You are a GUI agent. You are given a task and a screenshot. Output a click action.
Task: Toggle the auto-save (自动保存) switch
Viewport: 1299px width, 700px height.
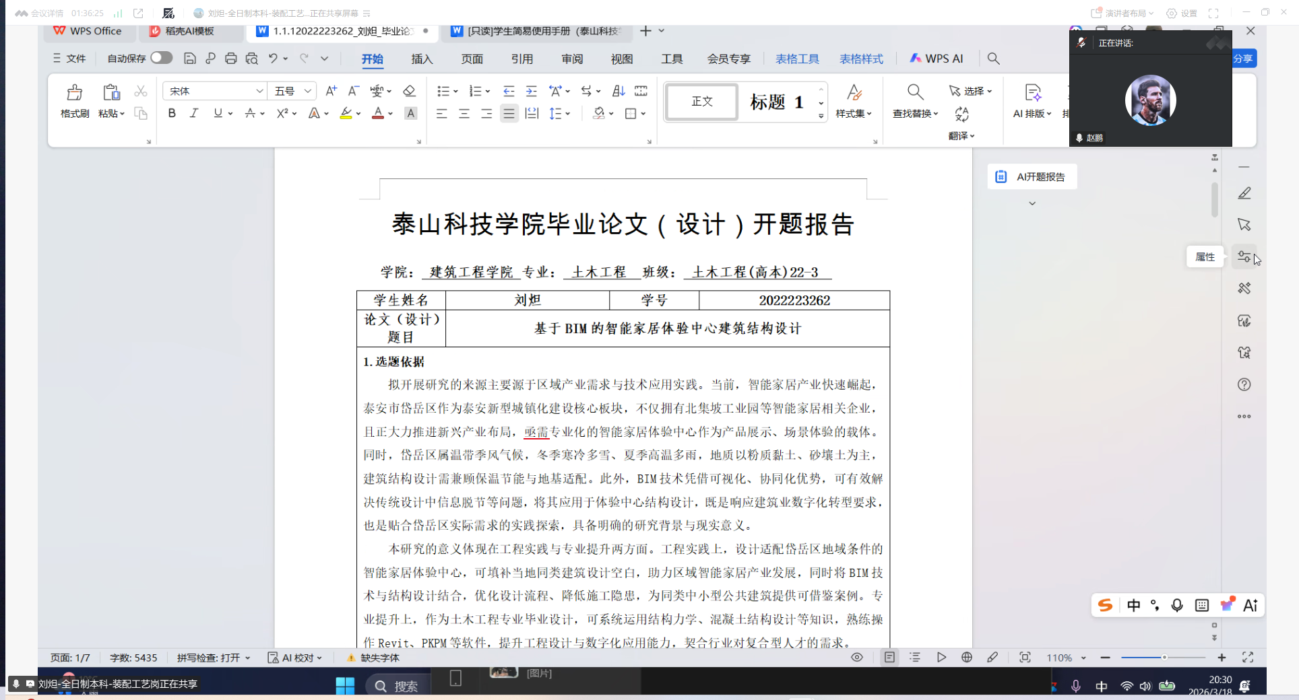pos(161,58)
